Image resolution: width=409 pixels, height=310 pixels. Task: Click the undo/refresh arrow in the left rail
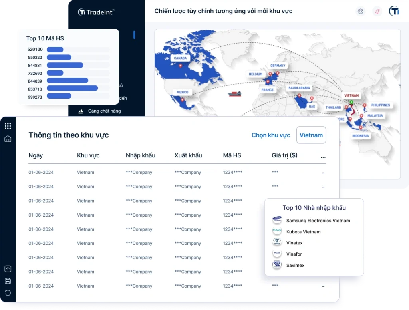[x=8, y=293]
